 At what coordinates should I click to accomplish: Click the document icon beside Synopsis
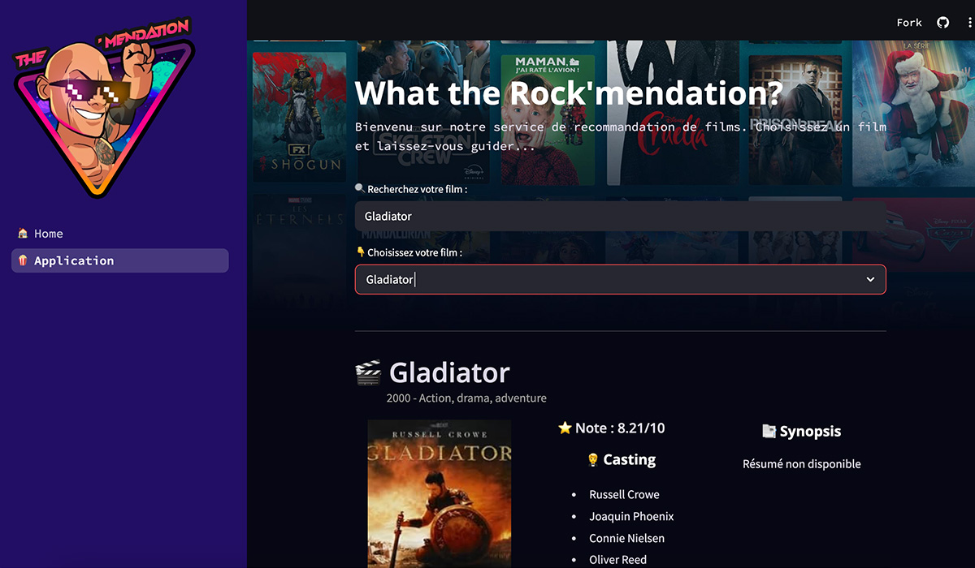pos(769,432)
